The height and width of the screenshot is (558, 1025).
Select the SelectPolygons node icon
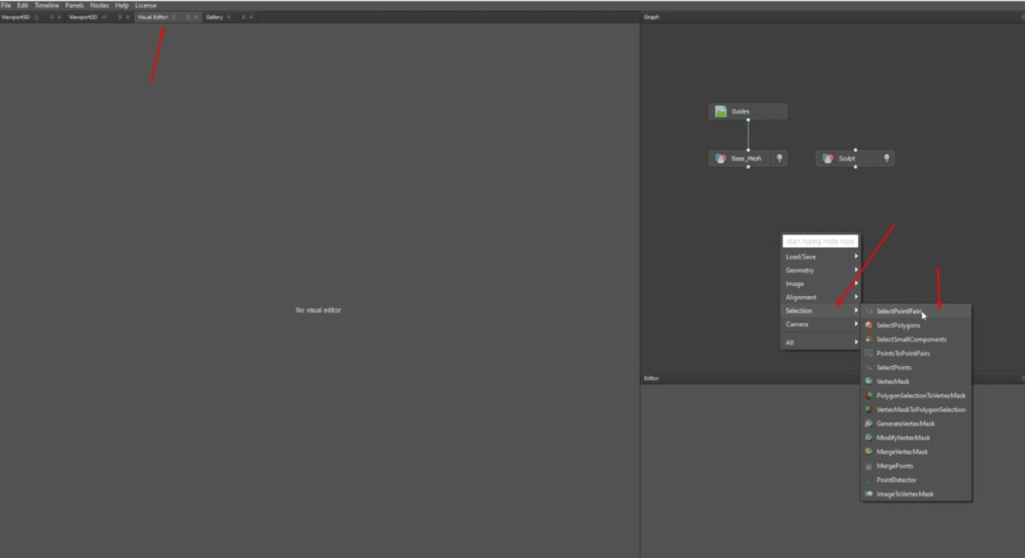point(870,325)
